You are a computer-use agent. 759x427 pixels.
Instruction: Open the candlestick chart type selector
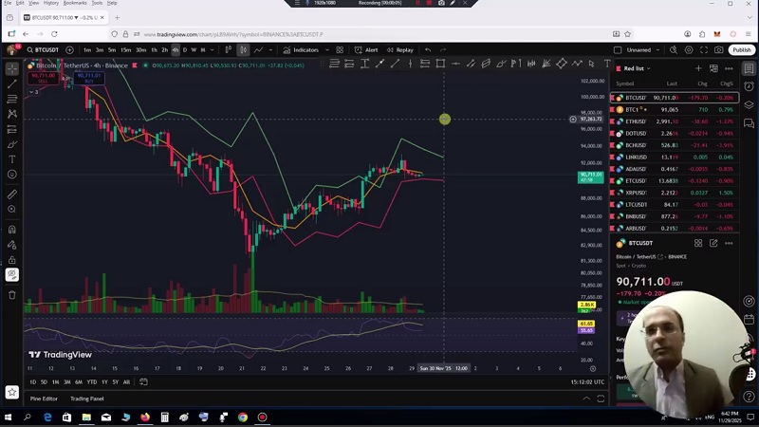click(243, 49)
